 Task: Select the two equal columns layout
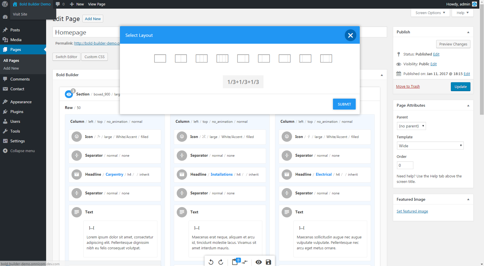click(x=181, y=58)
